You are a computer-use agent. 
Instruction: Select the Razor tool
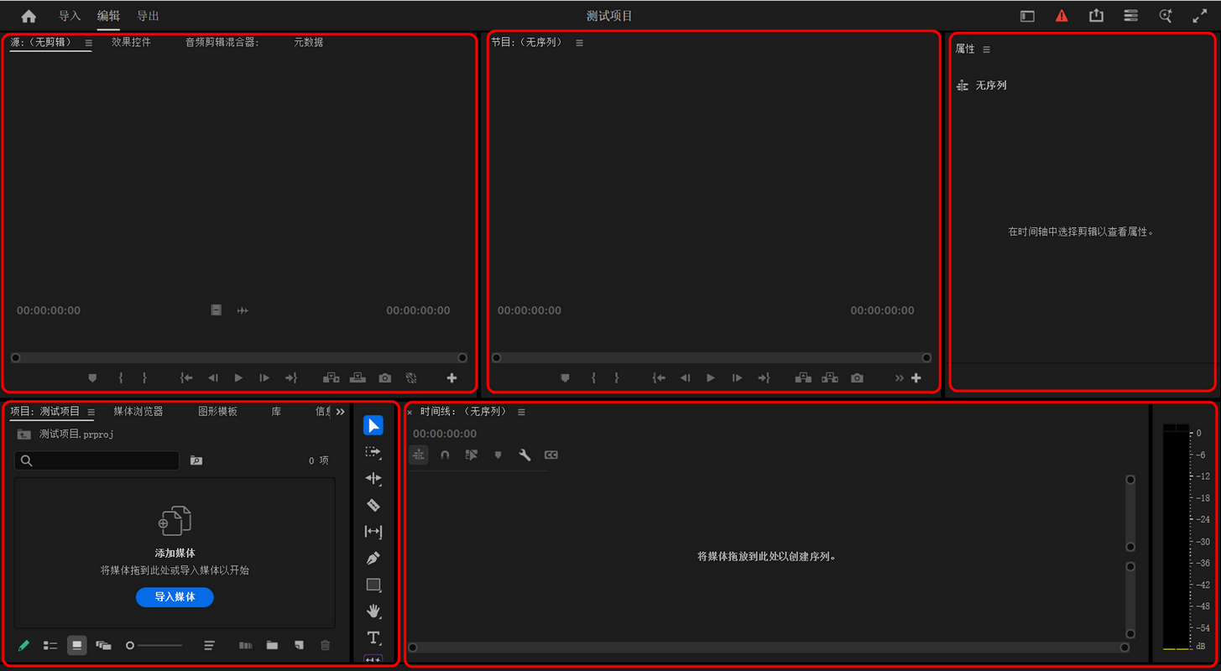pyautogui.click(x=373, y=505)
